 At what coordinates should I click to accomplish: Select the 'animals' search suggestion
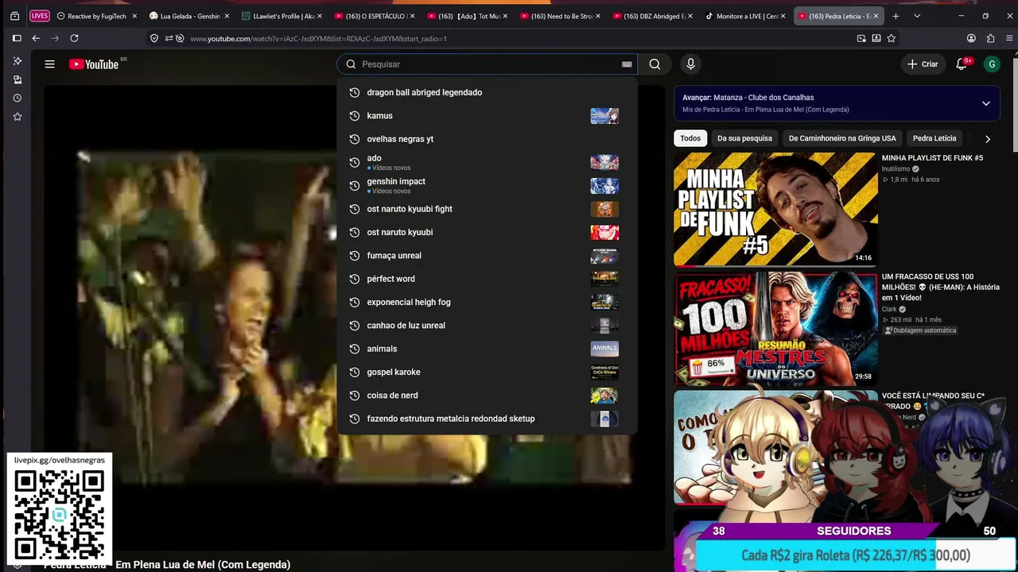point(487,349)
